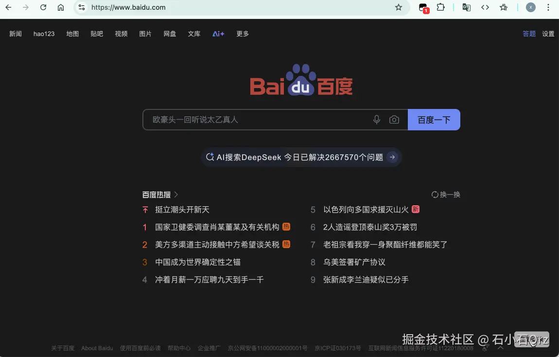Image resolution: width=559 pixels, height=357 pixels.
Task: Open the bookmarks star extension icon
Action: [x=504, y=7]
